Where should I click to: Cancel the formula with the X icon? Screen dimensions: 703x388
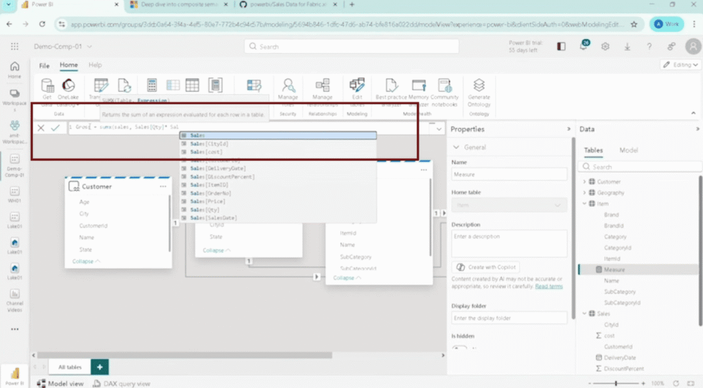[41, 128]
